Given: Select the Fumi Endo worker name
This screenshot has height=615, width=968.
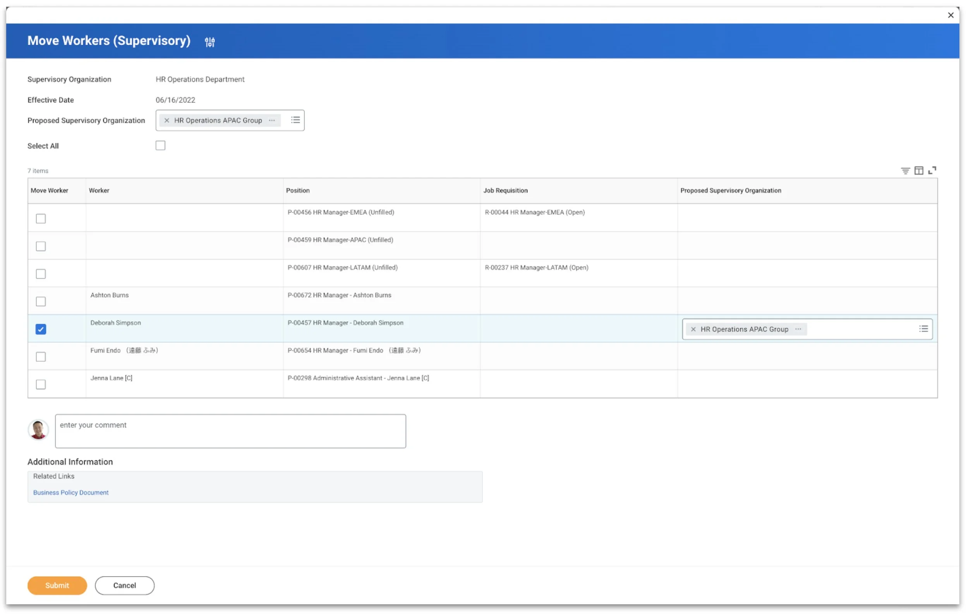Looking at the screenshot, I should click(124, 350).
